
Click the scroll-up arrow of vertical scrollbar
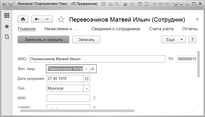coord(198,48)
